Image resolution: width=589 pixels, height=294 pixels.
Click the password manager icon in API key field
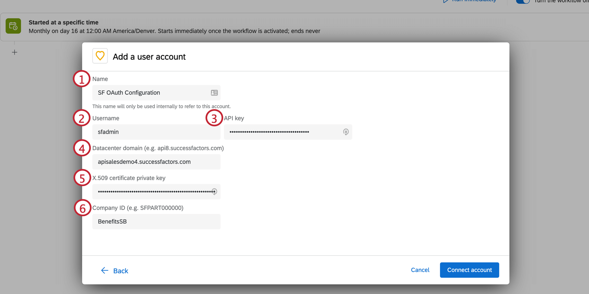[346, 132]
